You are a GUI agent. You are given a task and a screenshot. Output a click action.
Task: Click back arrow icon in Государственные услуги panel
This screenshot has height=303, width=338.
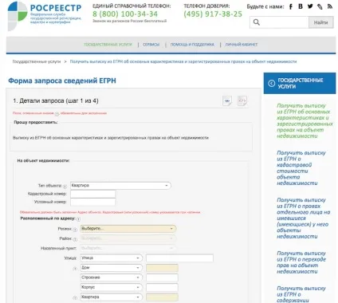(x=272, y=84)
